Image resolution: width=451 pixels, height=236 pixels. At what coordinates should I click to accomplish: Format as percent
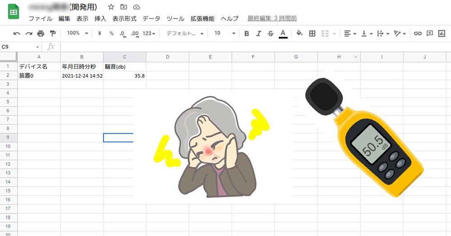(112, 33)
